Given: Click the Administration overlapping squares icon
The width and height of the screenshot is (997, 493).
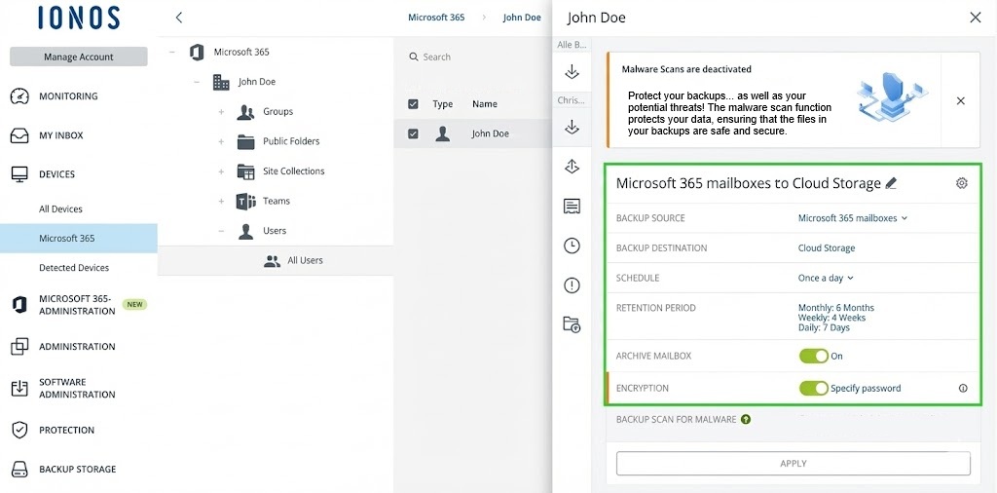Looking at the screenshot, I should pyautogui.click(x=19, y=346).
